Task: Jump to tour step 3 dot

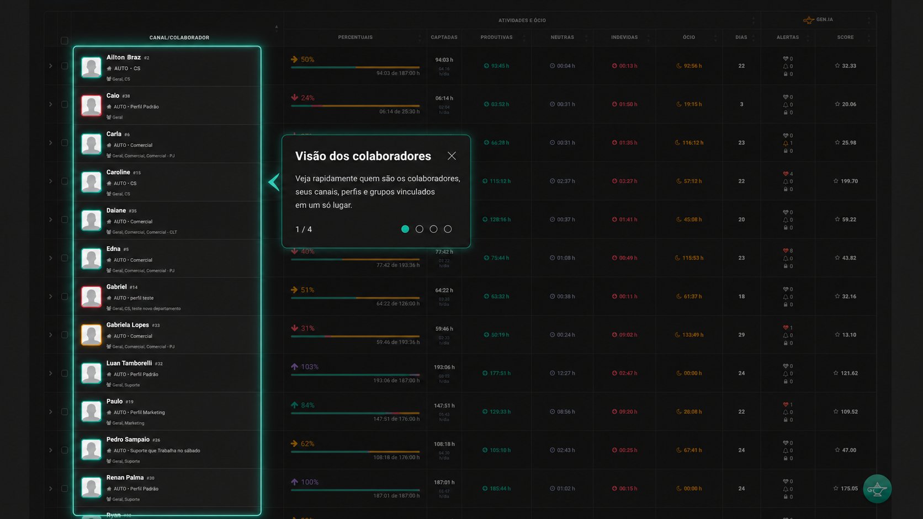Action: (434, 229)
